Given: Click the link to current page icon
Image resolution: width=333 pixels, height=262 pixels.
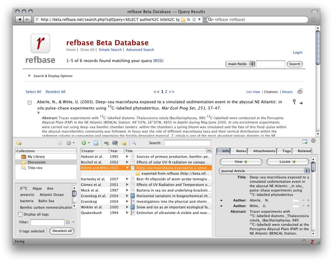Looking at the screenshot, I should pos(107,143).
